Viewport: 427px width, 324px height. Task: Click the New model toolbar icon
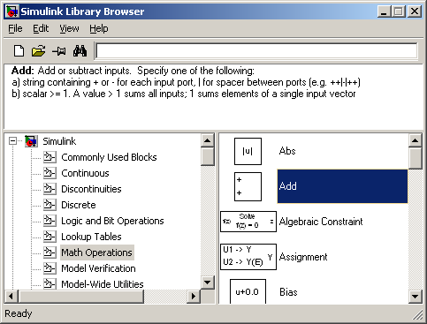tap(19, 51)
